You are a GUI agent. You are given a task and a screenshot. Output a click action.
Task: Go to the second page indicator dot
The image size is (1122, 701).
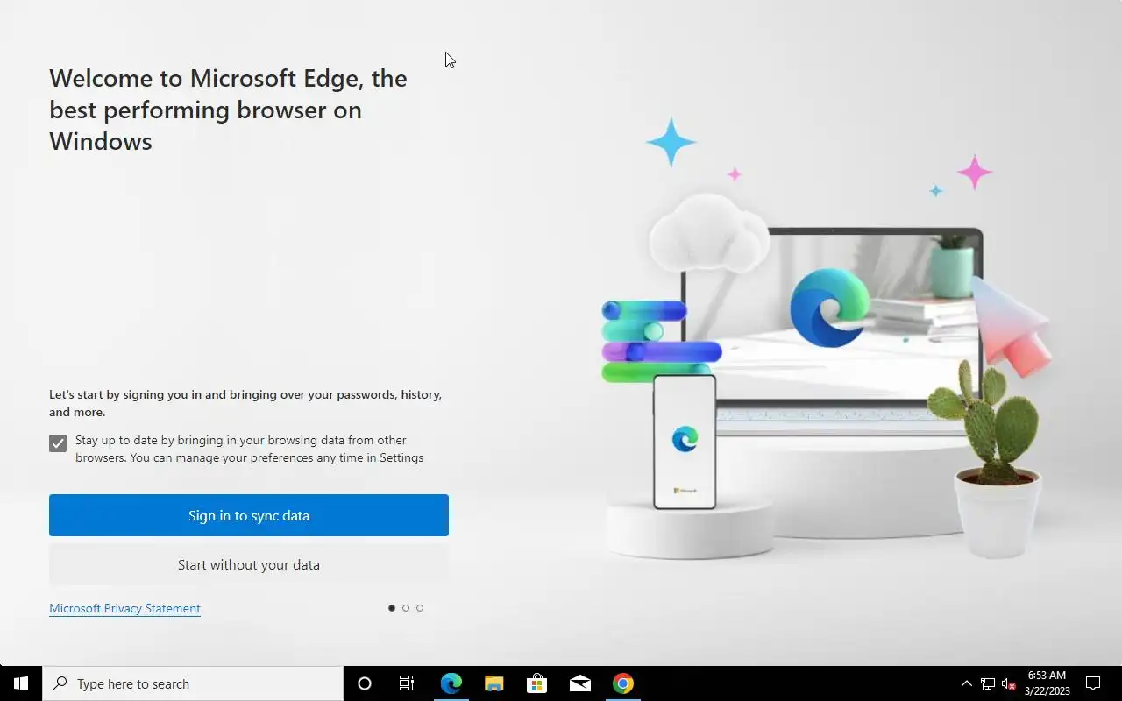click(x=406, y=608)
